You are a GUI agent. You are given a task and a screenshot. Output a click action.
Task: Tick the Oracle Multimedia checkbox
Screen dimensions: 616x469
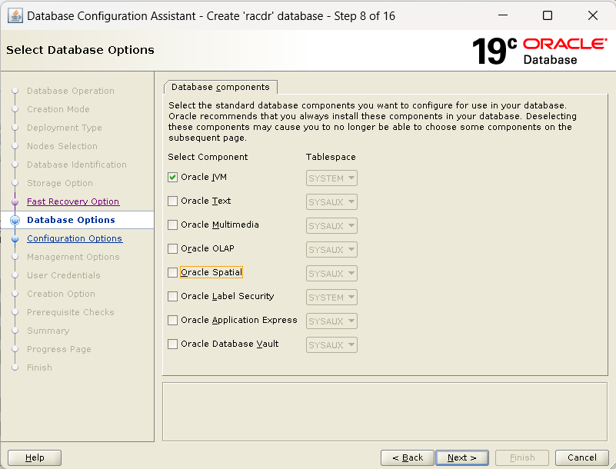click(x=172, y=225)
